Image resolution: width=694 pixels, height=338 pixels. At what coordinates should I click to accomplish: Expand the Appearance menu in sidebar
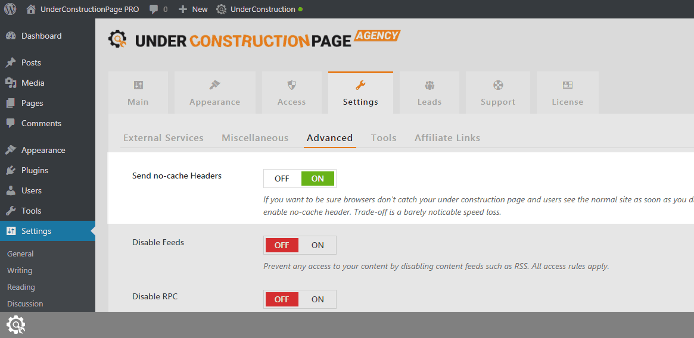[x=43, y=150]
